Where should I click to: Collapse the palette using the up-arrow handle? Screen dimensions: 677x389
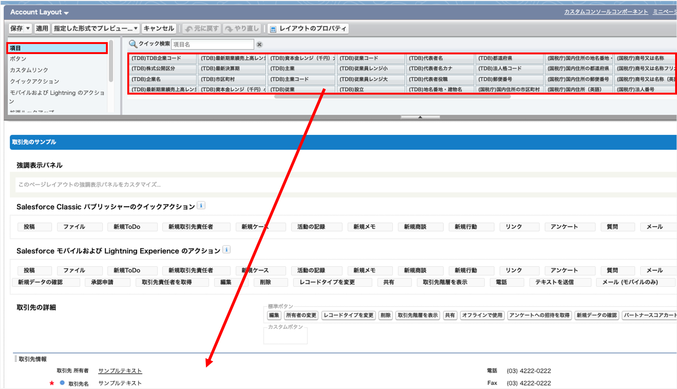[420, 117]
